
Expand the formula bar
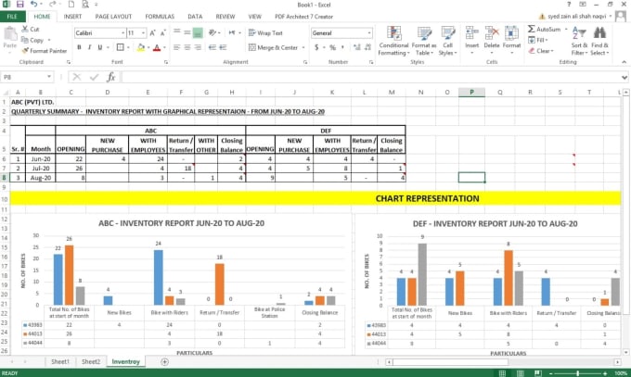tap(625, 77)
